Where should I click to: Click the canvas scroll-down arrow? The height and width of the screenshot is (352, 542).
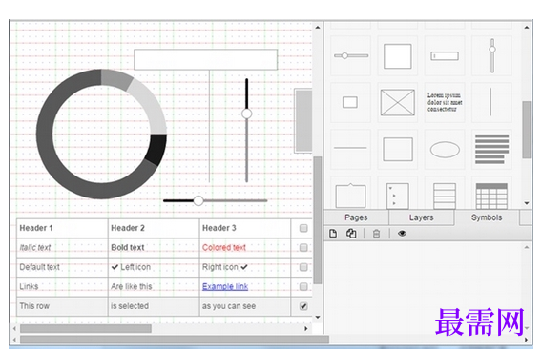pos(318,317)
